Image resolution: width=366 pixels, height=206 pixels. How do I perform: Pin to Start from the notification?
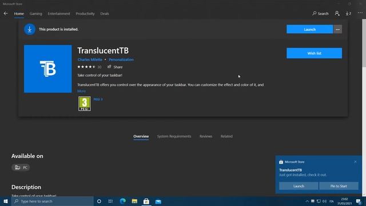(x=339, y=186)
